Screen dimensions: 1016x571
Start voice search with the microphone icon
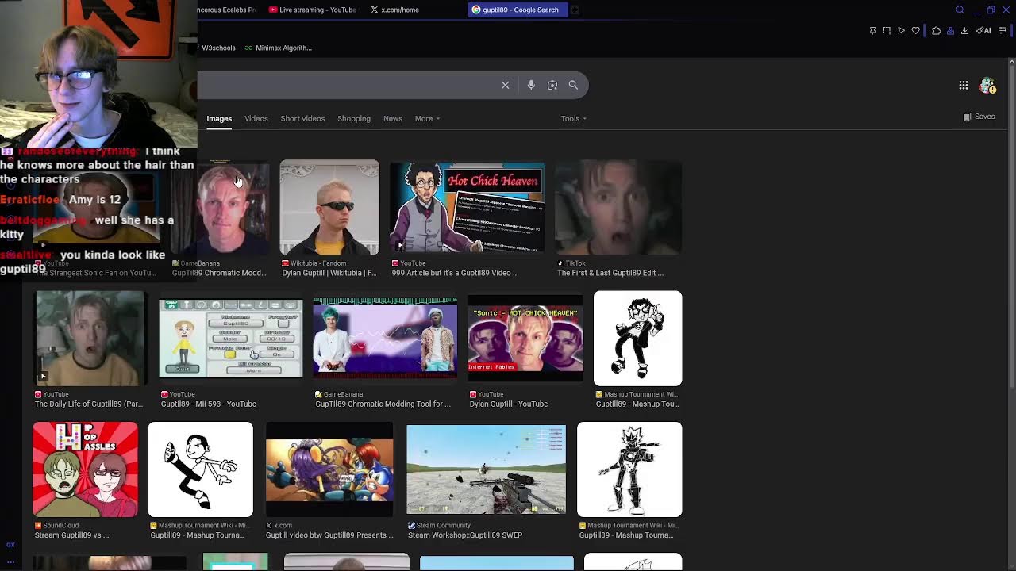[531, 85]
